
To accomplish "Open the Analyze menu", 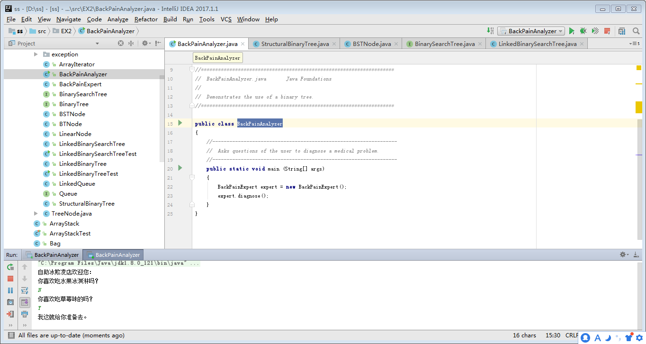I will 118,19.
